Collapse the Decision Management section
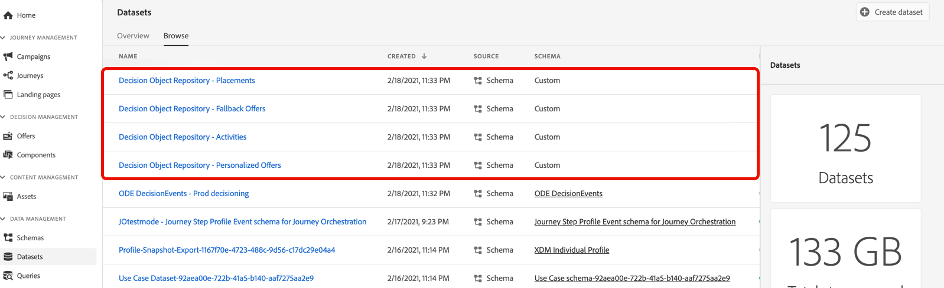 3,117
